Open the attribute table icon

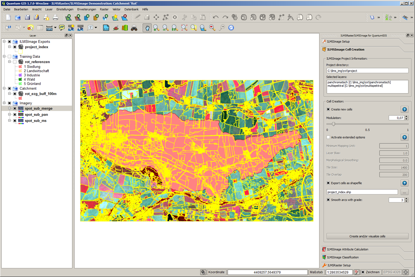pos(40,28)
